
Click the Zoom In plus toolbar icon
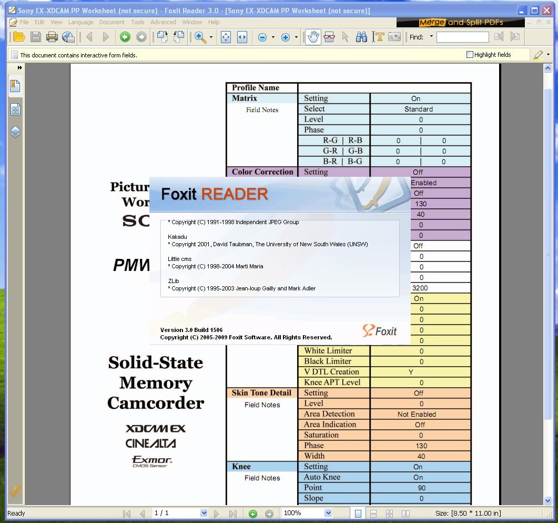[x=286, y=37]
